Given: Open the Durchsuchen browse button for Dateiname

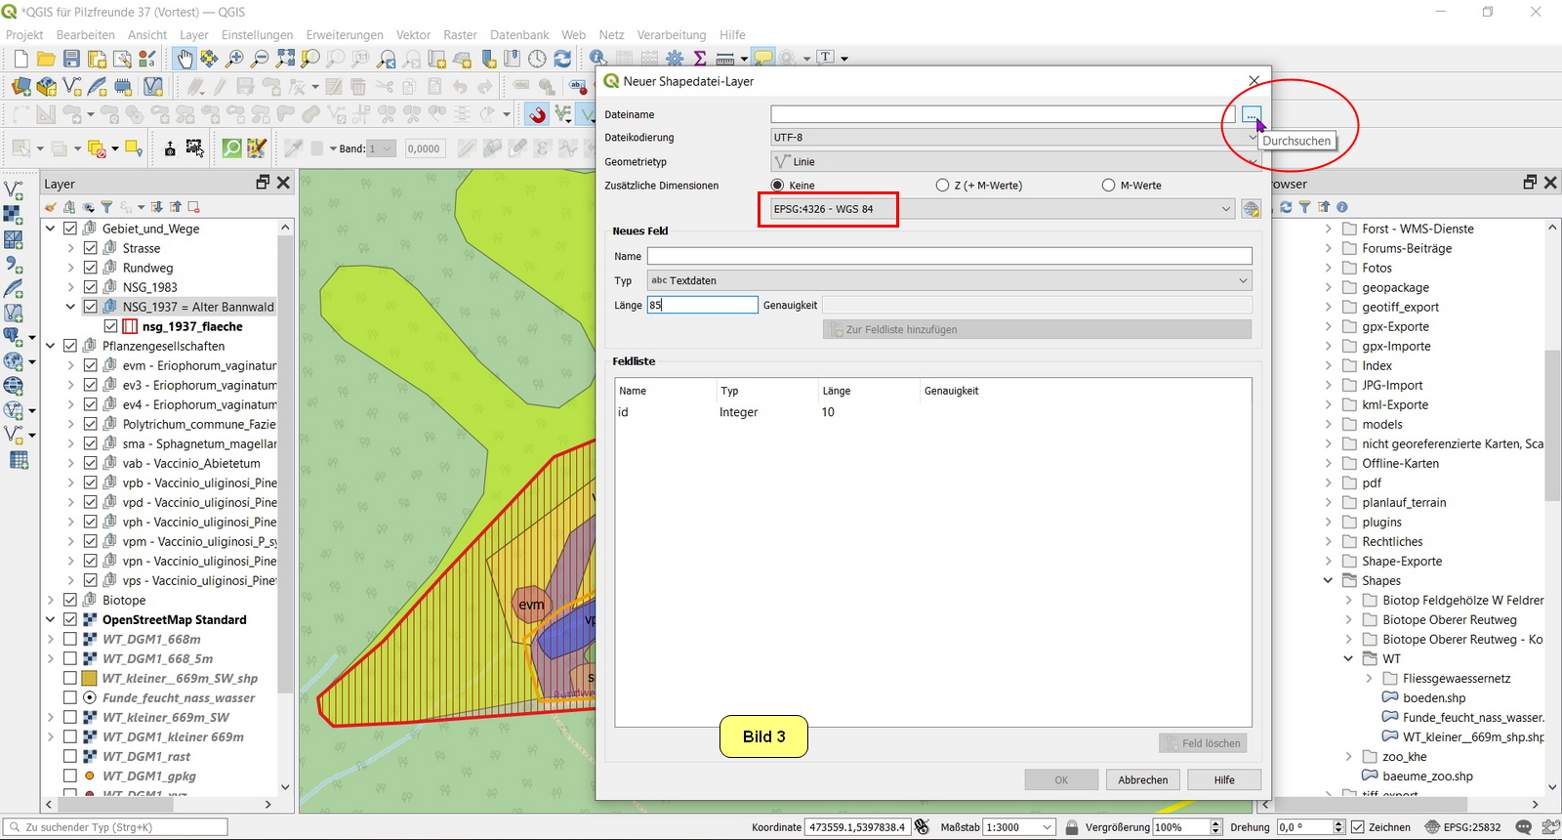Looking at the screenshot, I should tap(1251, 115).
